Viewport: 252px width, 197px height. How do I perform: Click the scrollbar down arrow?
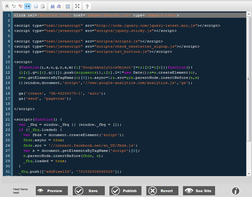(249, 174)
